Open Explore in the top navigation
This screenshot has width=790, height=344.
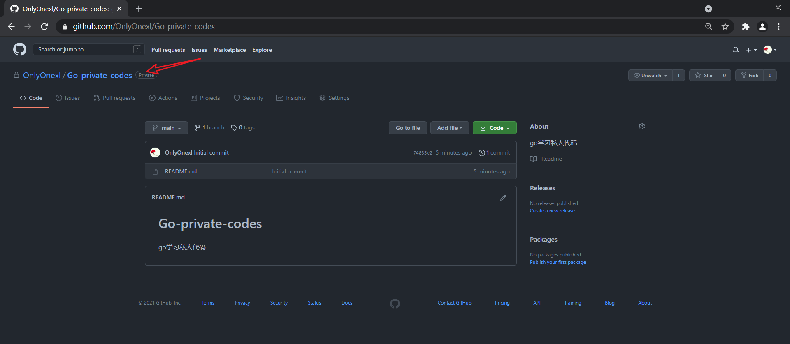pyautogui.click(x=262, y=50)
